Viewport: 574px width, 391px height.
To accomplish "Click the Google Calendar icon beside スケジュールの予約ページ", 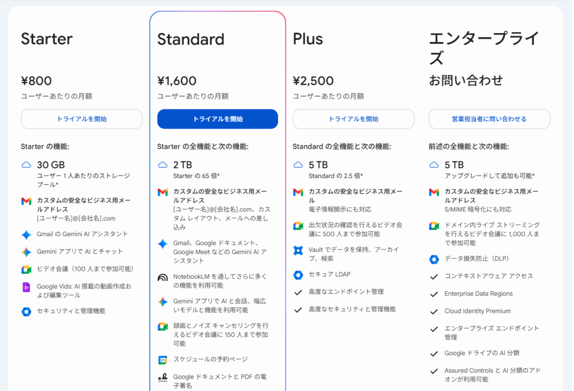I will [x=163, y=360].
